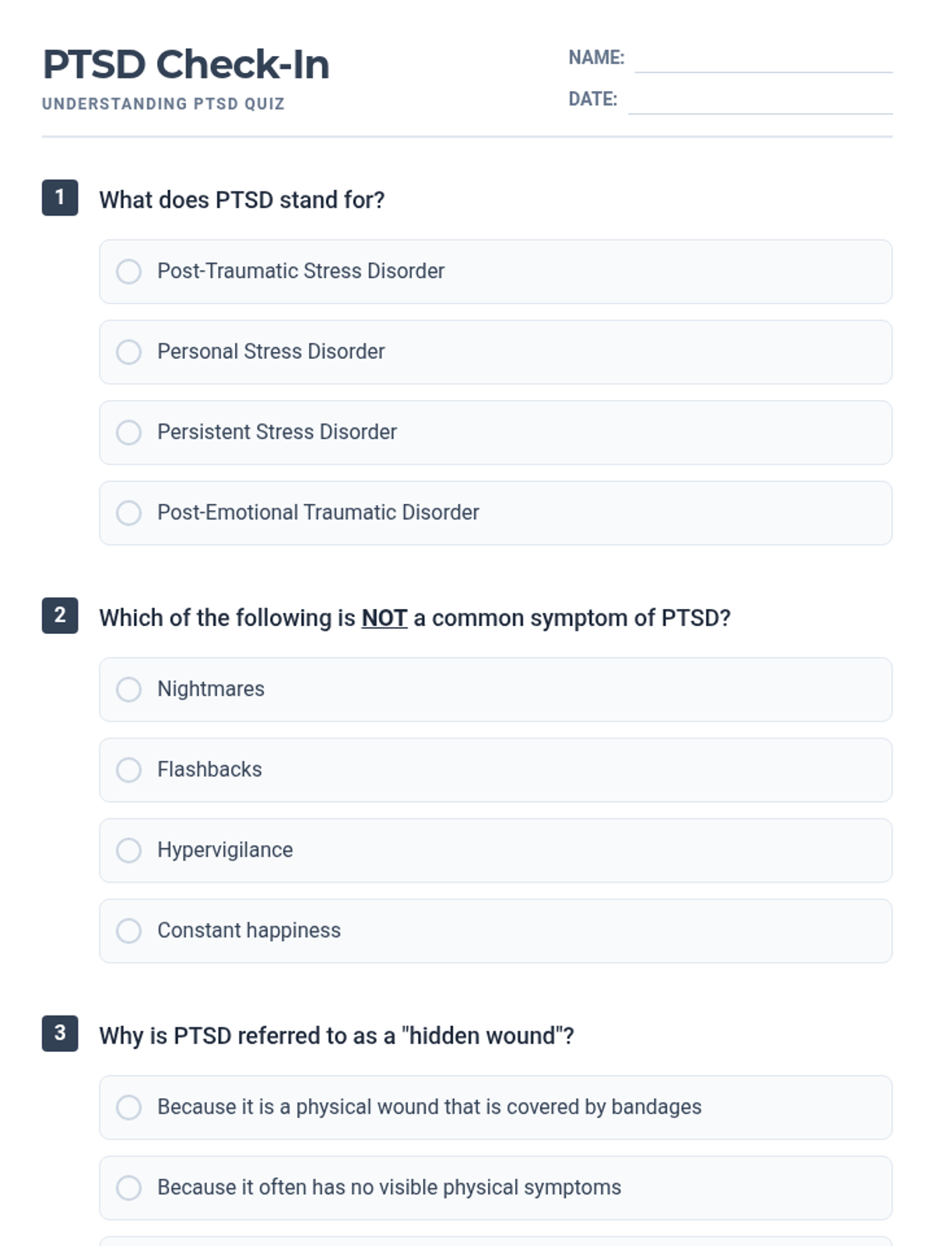Pick Constant happiness radio button
The image size is (934, 1246).
[x=129, y=931]
